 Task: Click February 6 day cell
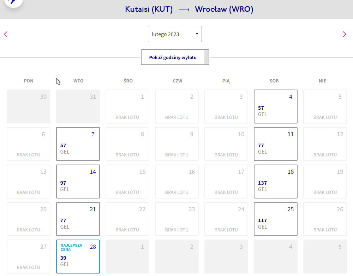(29, 144)
